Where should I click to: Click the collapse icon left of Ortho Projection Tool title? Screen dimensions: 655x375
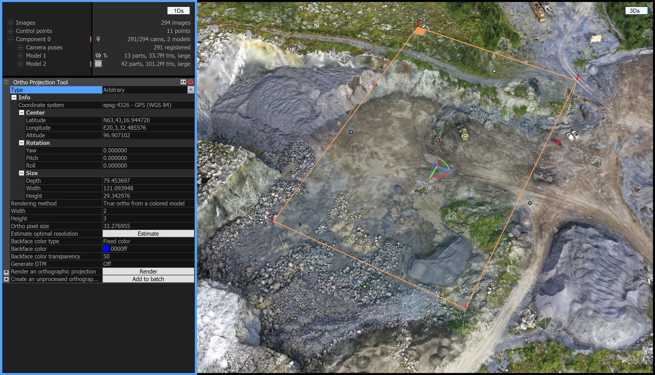(6, 82)
